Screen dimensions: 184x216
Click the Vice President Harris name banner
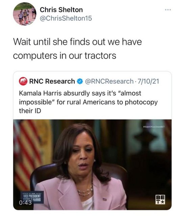coord(32,197)
